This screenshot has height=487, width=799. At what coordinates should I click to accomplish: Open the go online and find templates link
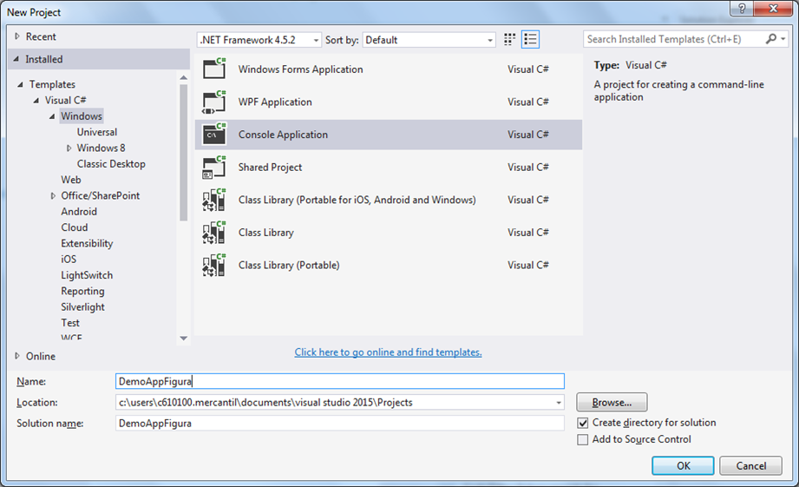pyautogui.click(x=388, y=352)
